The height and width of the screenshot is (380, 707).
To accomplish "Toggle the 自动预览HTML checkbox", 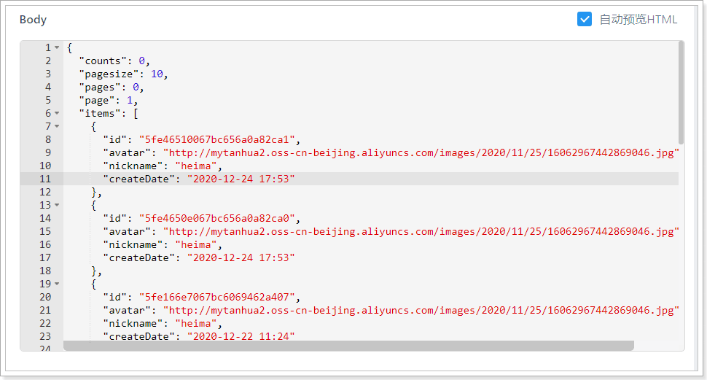I will 584,20.
